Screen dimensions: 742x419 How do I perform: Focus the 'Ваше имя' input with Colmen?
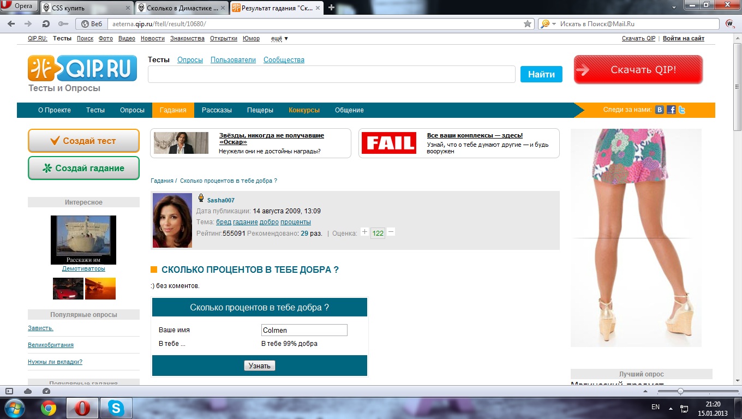coord(304,330)
